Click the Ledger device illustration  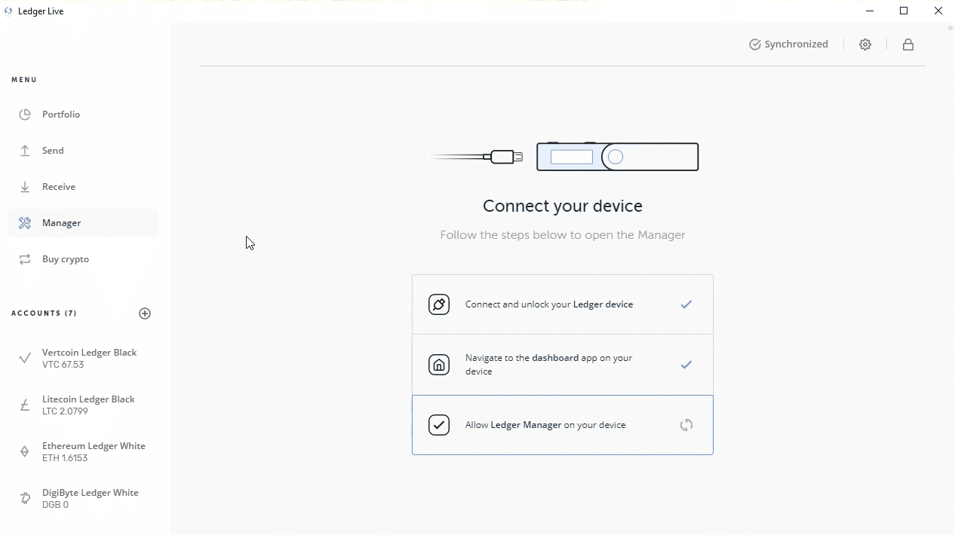coord(617,157)
